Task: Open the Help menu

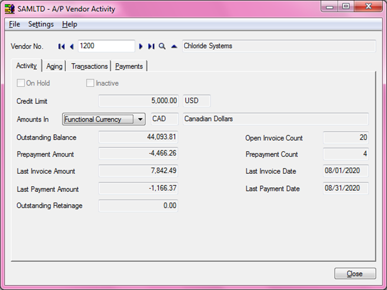Action: [x=69, y=24]
